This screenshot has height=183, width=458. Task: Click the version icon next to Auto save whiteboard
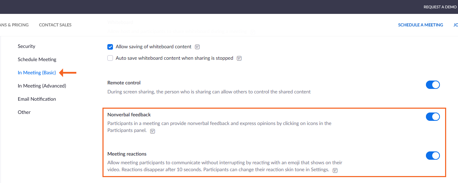pyautogui.click(x=239, y=58)
